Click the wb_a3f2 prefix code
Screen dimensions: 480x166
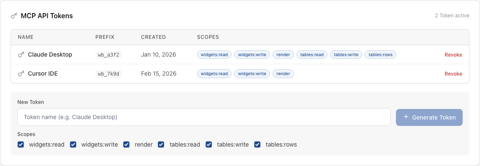108,55
